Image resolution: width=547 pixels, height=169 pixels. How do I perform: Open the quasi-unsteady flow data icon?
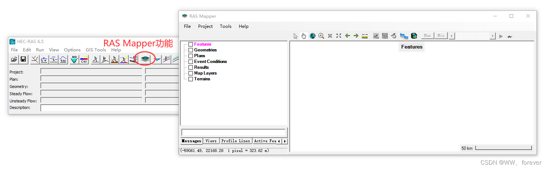pos(54,59)
